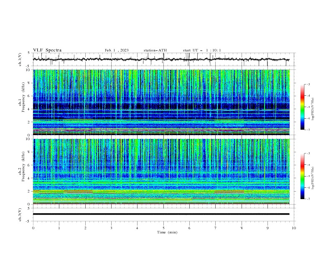Select the ch.1 colorbar "log(PSD)(V²/Hz)" label
Viewport: 331px width, 256px height.
tap(313, 109)
